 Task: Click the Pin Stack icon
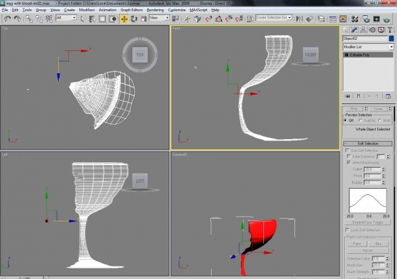tap(347, 96)
